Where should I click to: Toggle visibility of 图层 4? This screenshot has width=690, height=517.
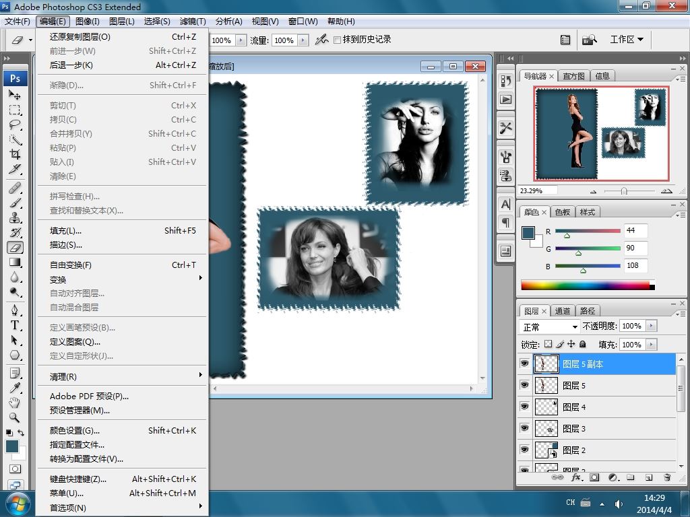[x=524, y=407]
